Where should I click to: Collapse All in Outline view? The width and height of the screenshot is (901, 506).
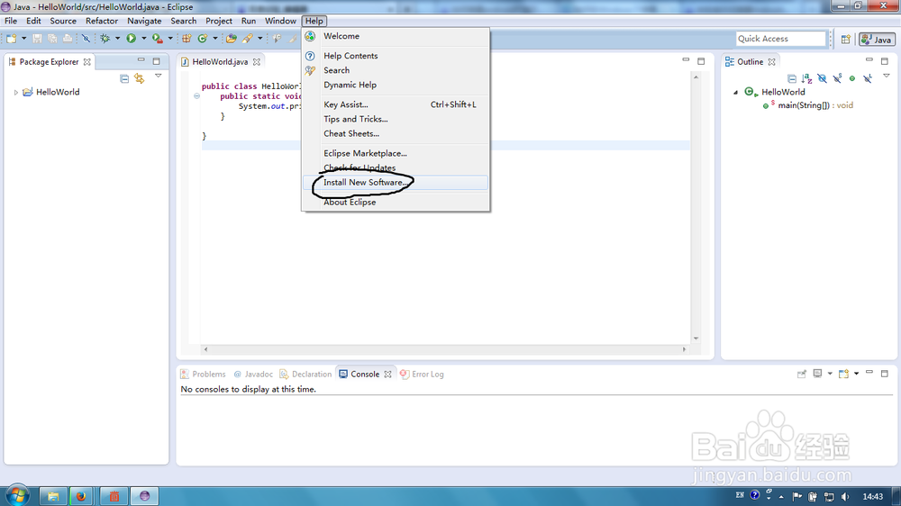[x=792, y=78]
